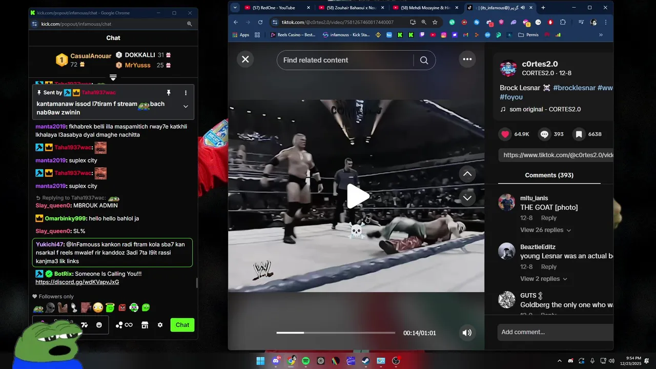Open OBS Studio from the taskbar

(x=396, y=361)
